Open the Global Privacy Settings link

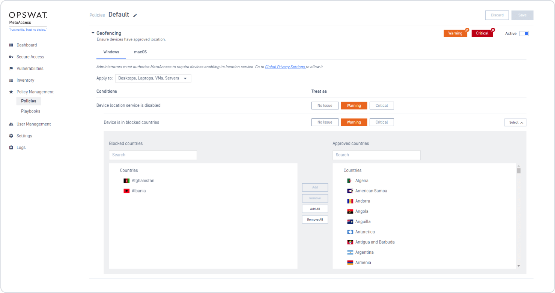[x=285, y=67]
